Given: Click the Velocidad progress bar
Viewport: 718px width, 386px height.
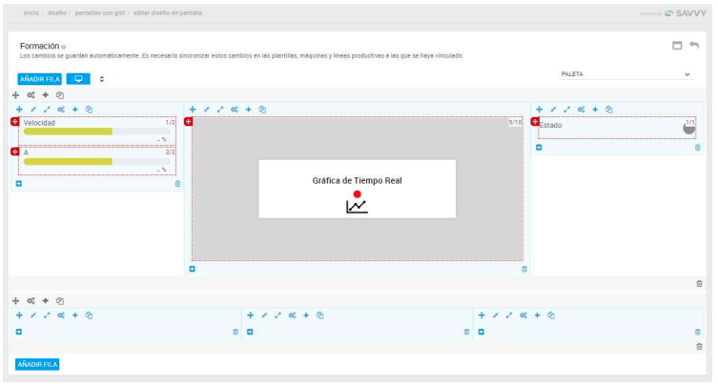Looking at the screenshot, I should click(x=97, y=132).
